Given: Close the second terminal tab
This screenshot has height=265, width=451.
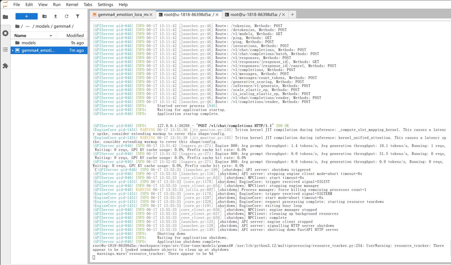Looking at the screenshot, I should click(x=284, y=14).
